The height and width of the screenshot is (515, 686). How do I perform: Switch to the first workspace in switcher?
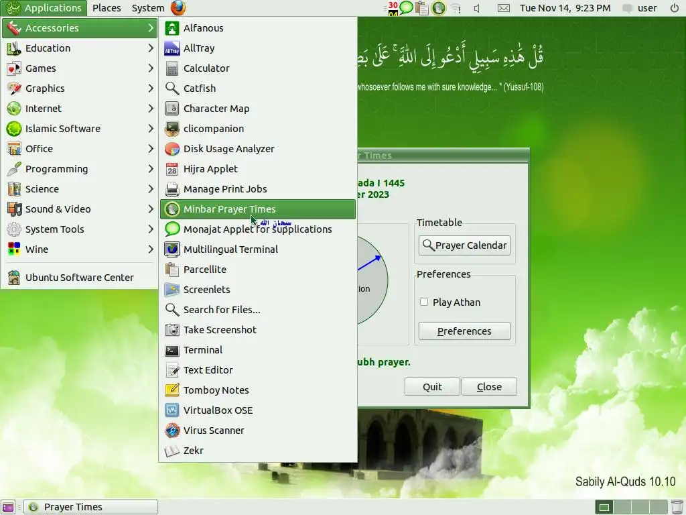(604, 507)
